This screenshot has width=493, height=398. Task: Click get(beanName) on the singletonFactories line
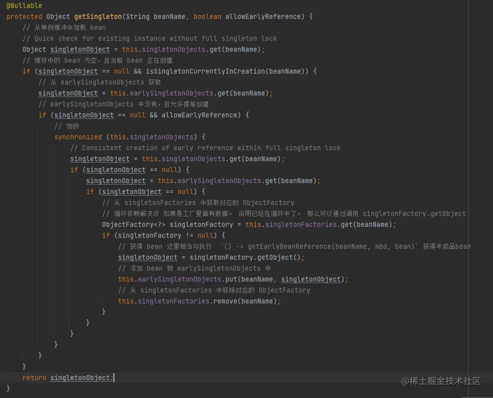pos(366,224)
